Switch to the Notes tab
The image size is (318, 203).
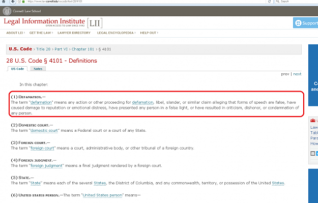[x=38, y=69]
